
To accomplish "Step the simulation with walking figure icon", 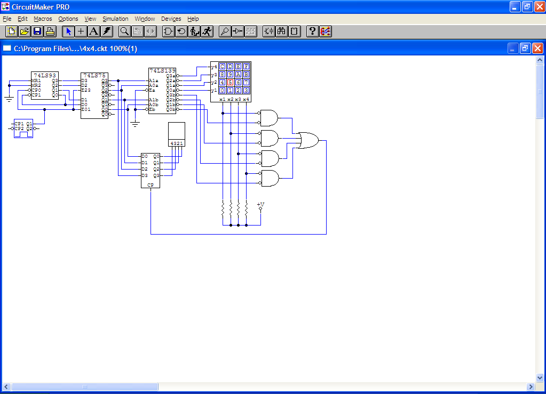I will 194,31.
